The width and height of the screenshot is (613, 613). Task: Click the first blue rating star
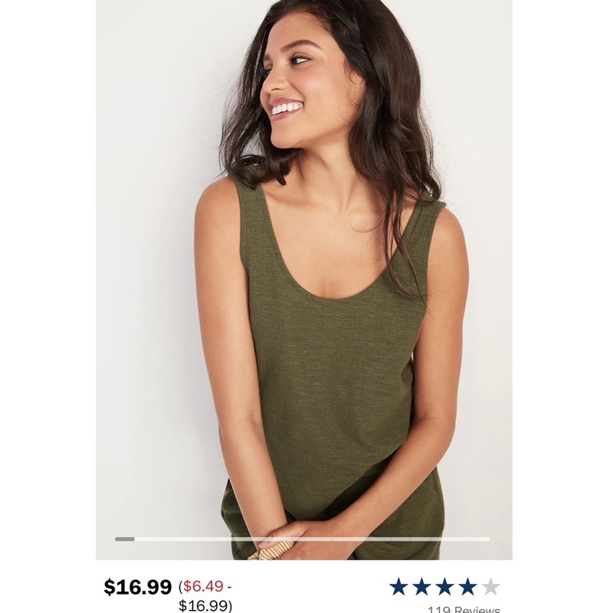click(x=398, y=586)
